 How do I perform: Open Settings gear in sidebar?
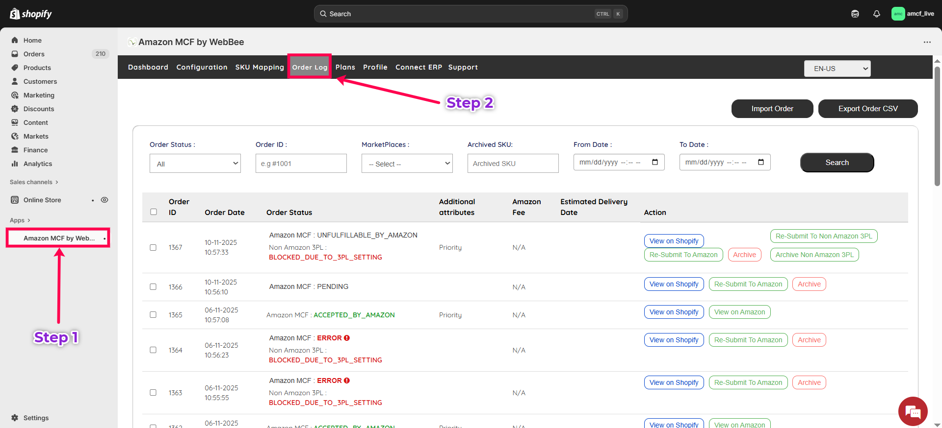pos(15,418)
